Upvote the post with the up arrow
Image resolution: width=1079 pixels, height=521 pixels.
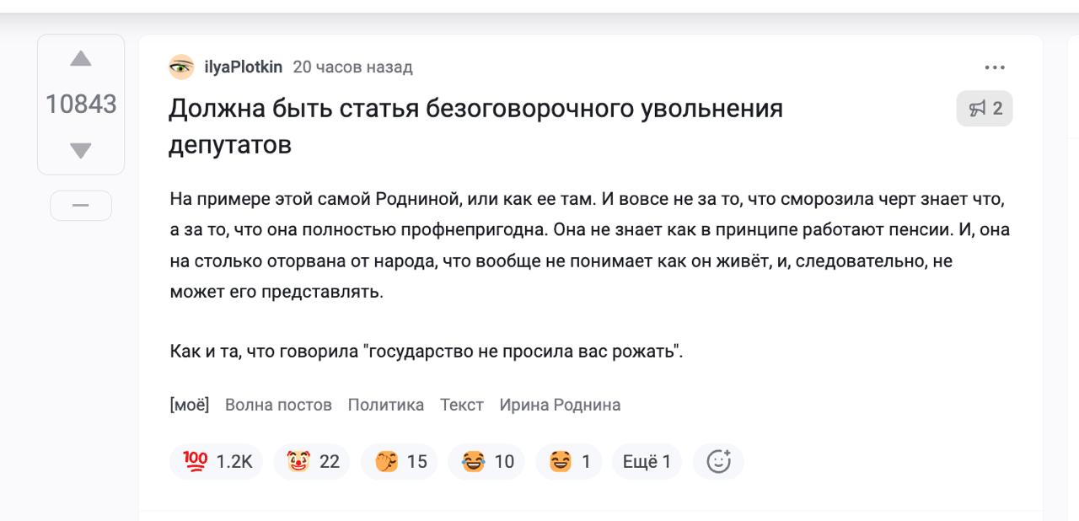point(81,59)
